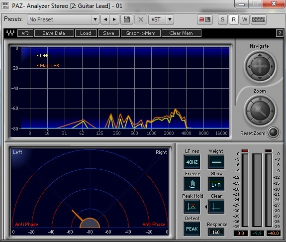Click the Reset Zoom round button

pyautogui.click(x=274, y=132)
